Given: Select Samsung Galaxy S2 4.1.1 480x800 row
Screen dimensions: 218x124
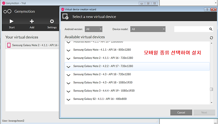Looking at the screenshot, I should (x=137, y=99).
